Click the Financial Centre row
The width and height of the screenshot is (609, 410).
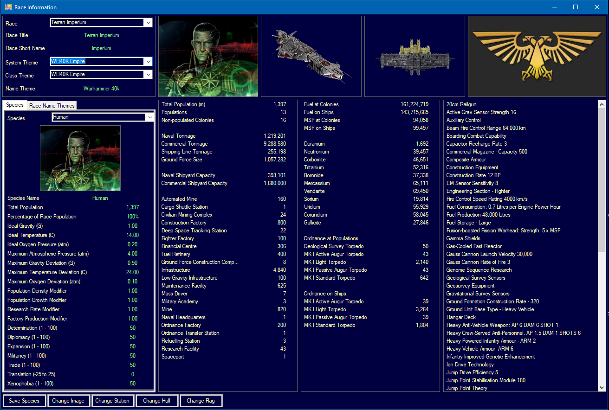[224, 246]
